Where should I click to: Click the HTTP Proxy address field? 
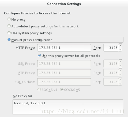[x=64, y=48]
